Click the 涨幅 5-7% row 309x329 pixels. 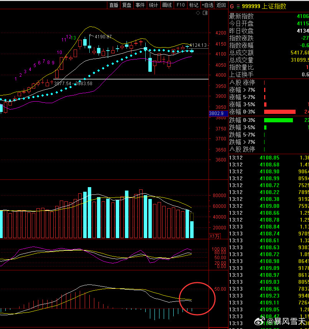269,97
